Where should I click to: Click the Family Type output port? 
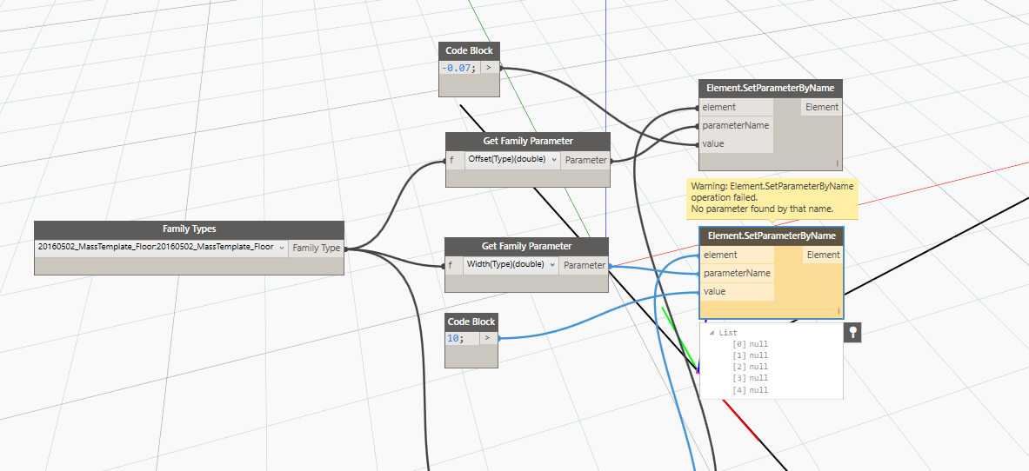pos(317,248)
